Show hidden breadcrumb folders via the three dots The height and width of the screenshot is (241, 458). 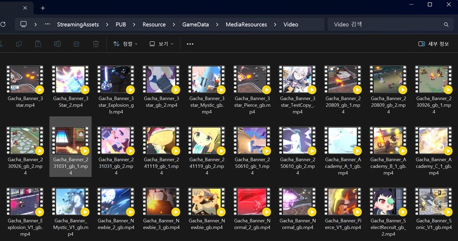point(47,24)
